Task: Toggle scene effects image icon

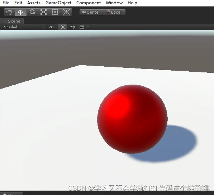Action: pyautogui.click(x=82, y=27)
